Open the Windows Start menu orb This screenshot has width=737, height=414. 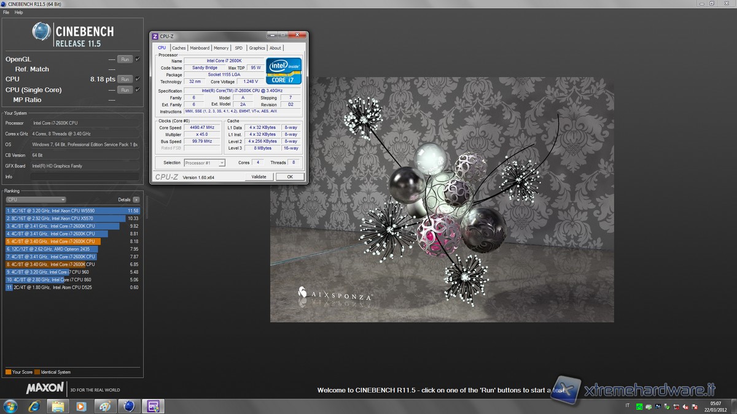(10, 406)
